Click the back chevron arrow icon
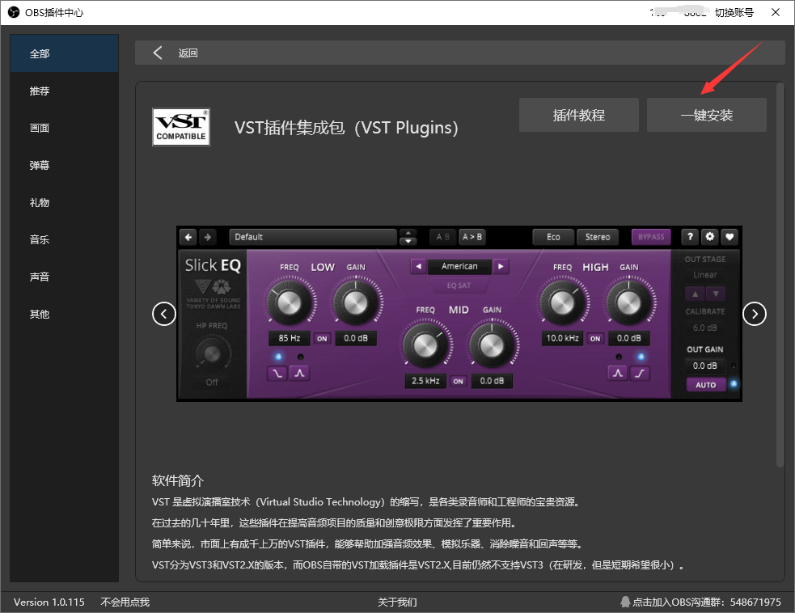Screen dimensions: 795x613 tap(158, 53)
